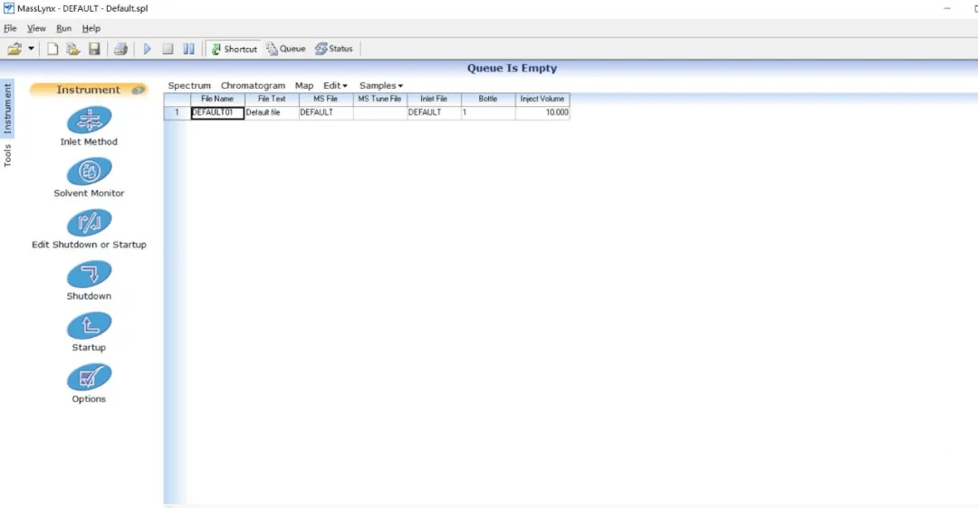Show the Queue view

(x=286, y=49)
